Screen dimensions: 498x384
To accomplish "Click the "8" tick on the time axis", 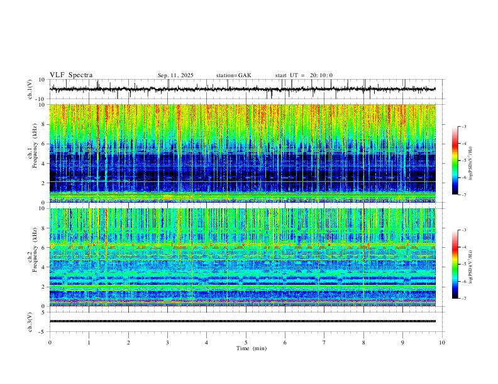I will [363, 343].
